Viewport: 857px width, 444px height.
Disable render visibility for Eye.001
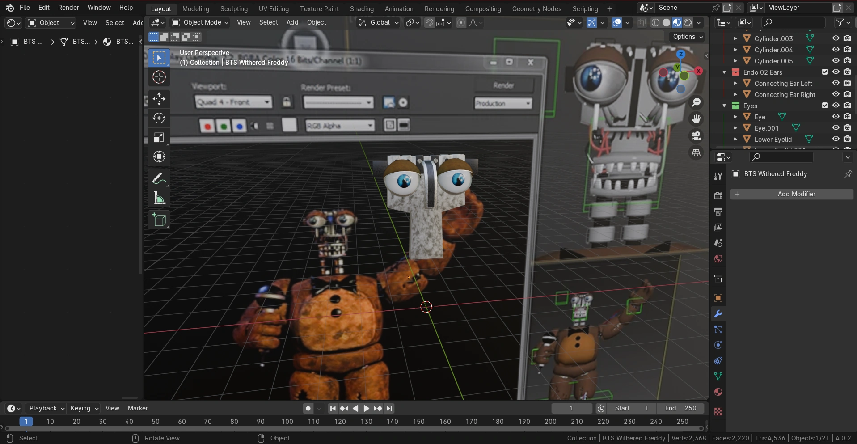click(x=848, y=128)
